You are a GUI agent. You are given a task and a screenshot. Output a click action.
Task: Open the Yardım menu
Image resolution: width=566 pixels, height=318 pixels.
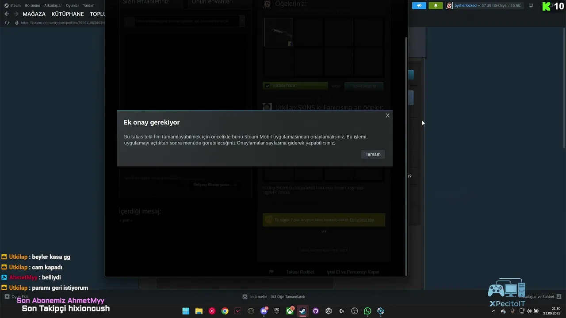pyautogui.click(x=88, y=6)
